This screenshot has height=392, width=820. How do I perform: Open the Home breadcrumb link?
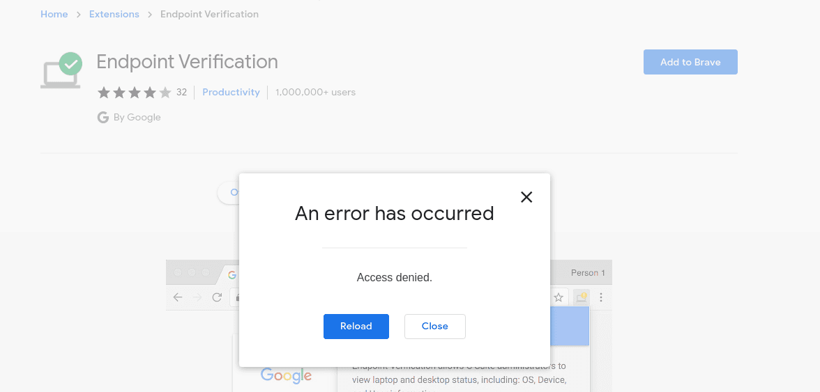point(54,14)
